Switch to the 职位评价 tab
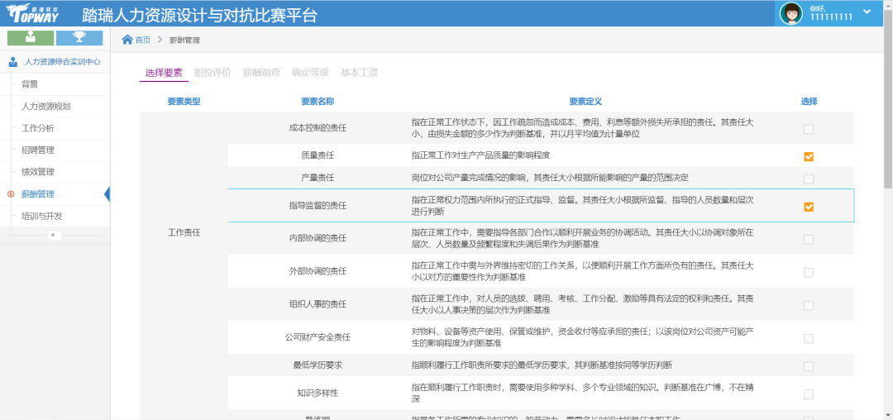 pos(213,73)
